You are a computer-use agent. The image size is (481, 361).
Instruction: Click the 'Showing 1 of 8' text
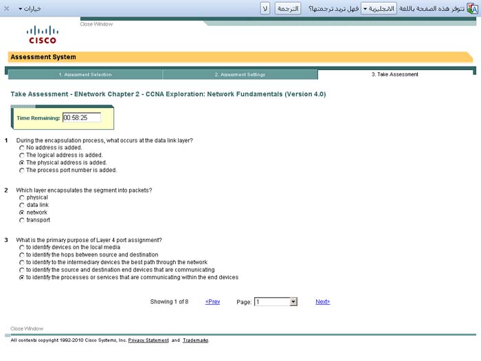pos(169,302)
